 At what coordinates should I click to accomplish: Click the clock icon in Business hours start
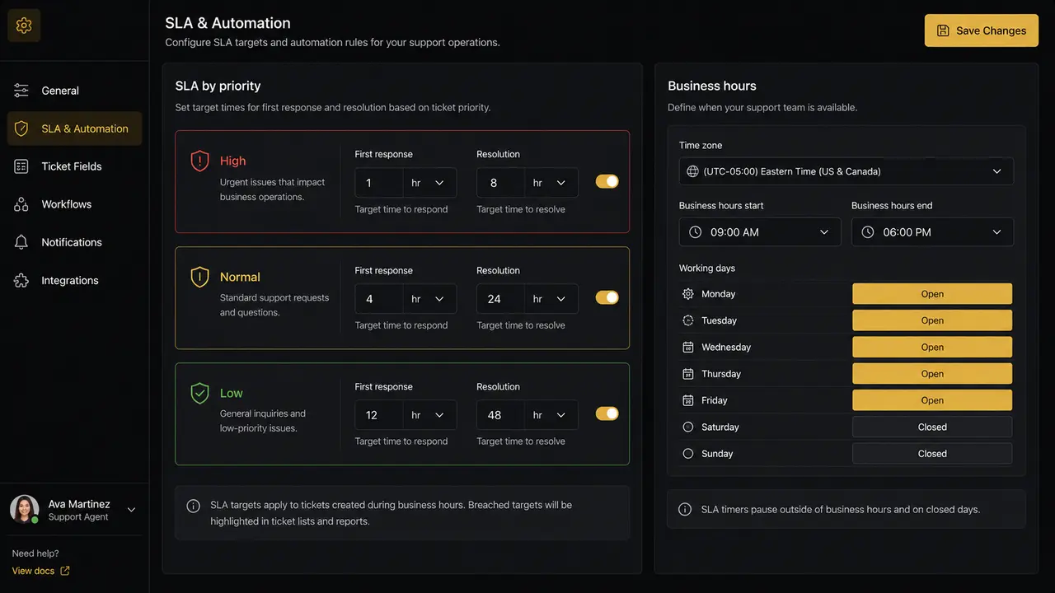pos(695,232)
